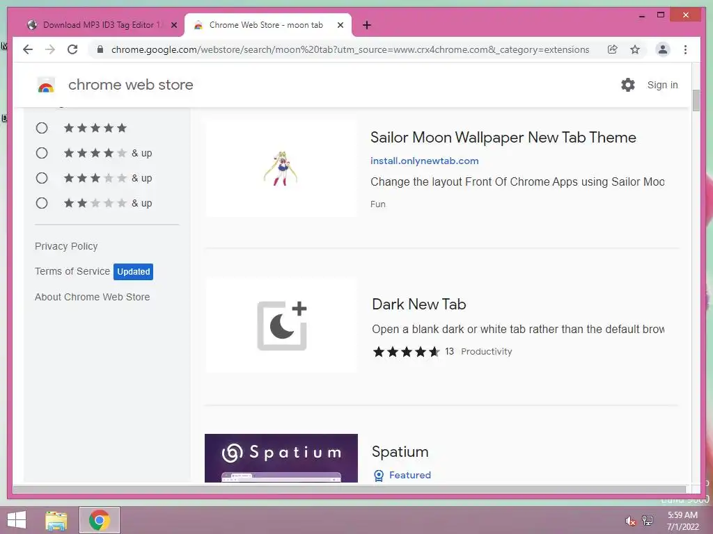713x534 pixels.
Task: Open the Chrome profile avatar menu
Action: [663, 49]
